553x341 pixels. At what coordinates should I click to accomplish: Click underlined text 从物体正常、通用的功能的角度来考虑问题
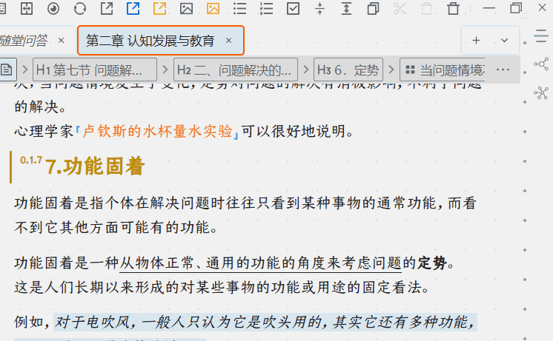261,263
